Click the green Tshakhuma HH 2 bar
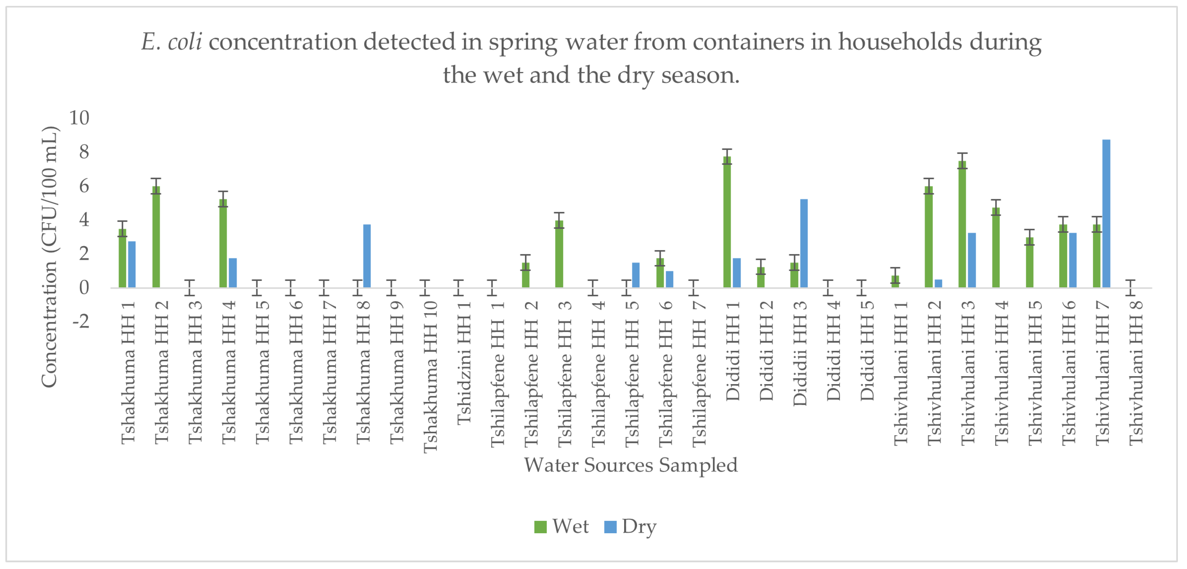Screen dimensions: 1187x569 (x=156, y=237)
